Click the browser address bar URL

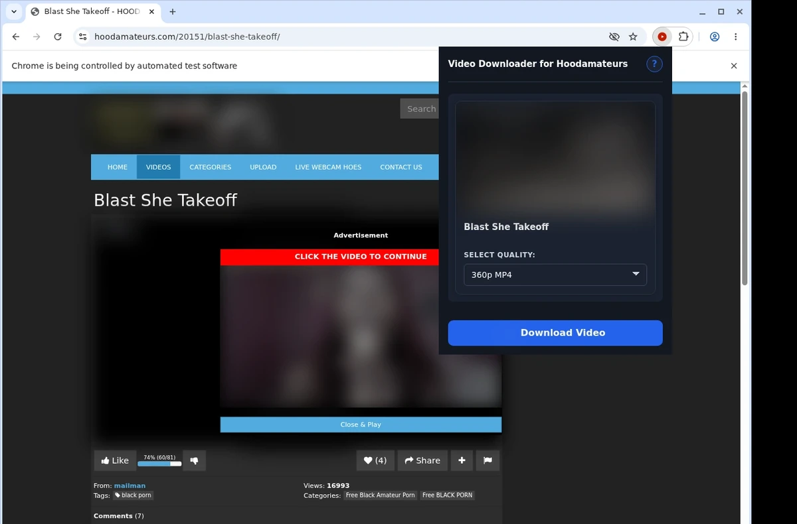[187, 36]
